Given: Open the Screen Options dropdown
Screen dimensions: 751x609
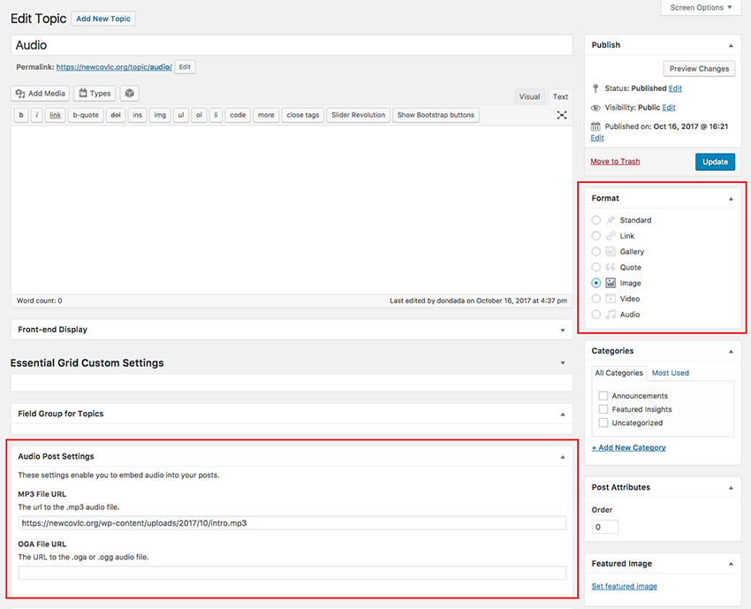Looking at the screenshot, I should [x=701, y=8].
